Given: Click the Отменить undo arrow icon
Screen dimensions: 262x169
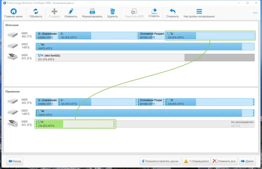Looking at the screenshot, I should tap(172, 11).
